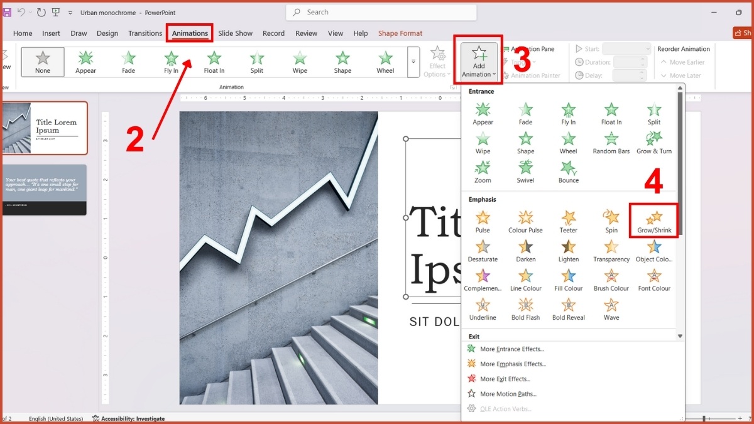Expand the animation gallery with the More arrow

point(413,62)
